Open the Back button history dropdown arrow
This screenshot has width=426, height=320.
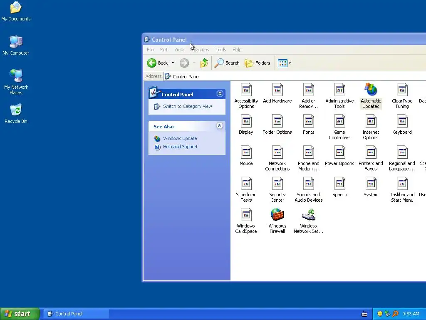tap(173, 63)
